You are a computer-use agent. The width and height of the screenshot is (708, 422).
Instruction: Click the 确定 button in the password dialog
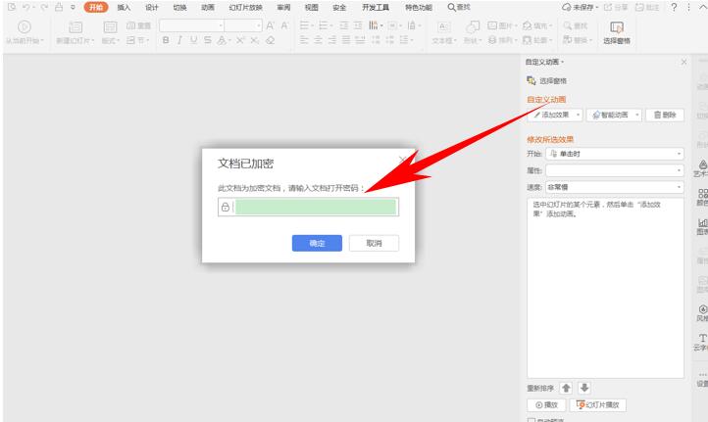click(x=317, y=243)
